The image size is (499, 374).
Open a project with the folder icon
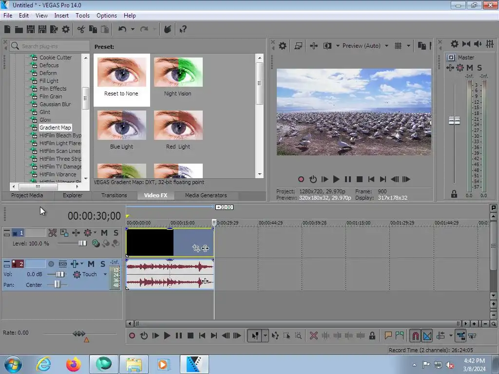(19, 30)
